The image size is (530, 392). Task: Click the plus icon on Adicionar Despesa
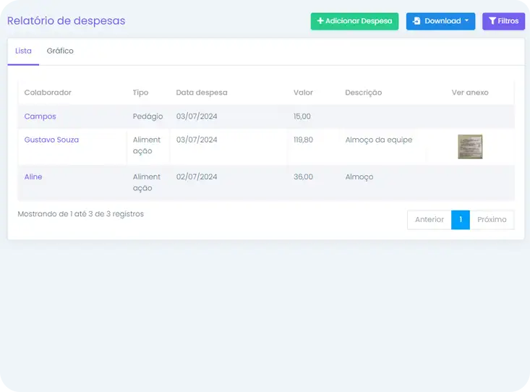coord(320,21)
